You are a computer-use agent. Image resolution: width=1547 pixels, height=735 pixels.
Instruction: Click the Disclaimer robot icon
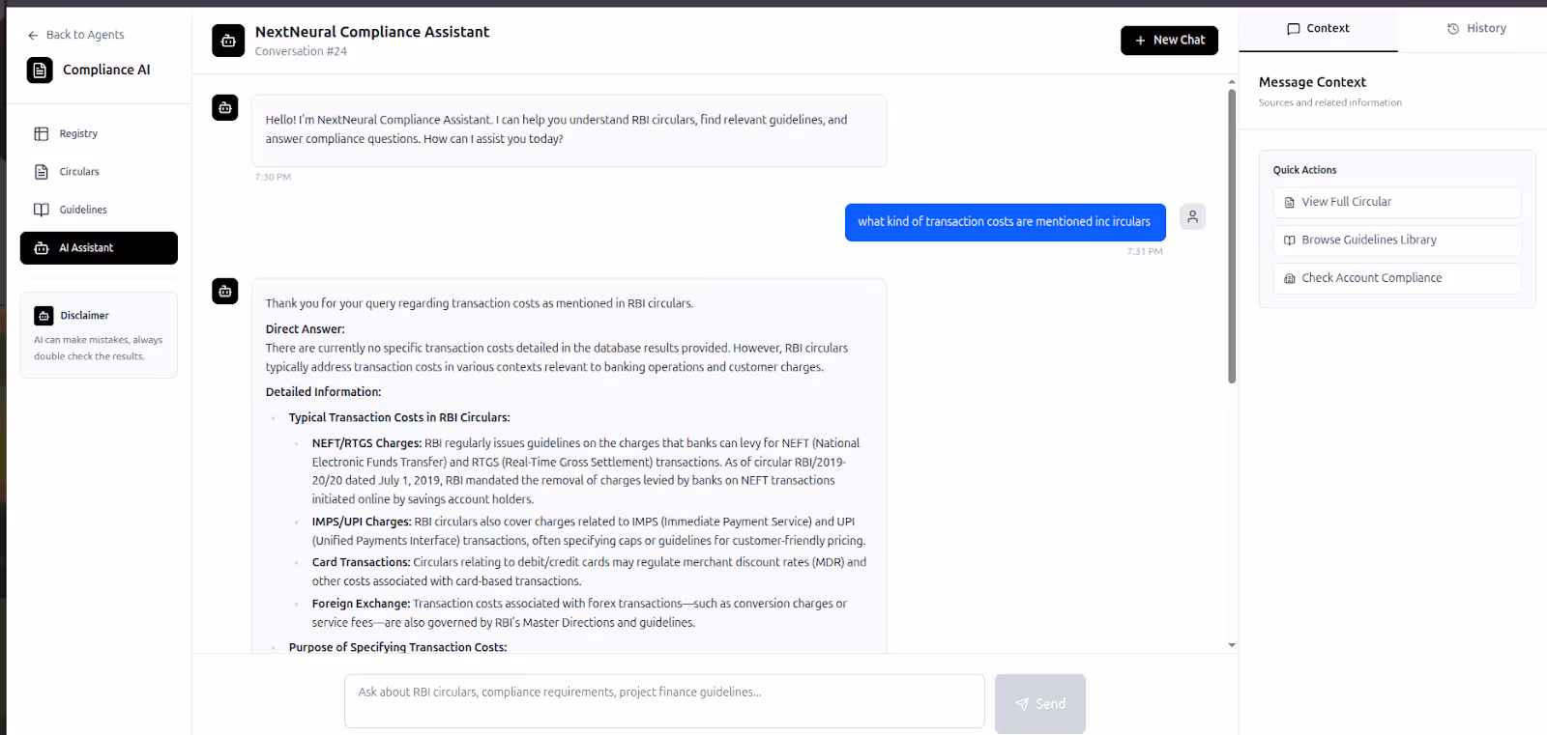[44, 316]
